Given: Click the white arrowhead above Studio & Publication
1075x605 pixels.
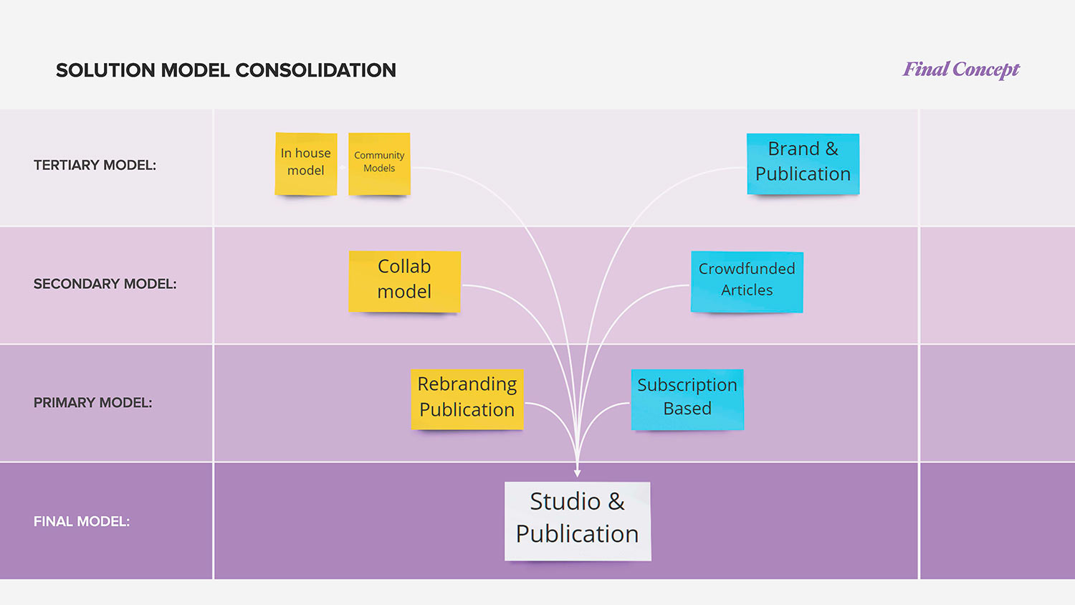Looking at the screenshot, I should pos(578,472).
